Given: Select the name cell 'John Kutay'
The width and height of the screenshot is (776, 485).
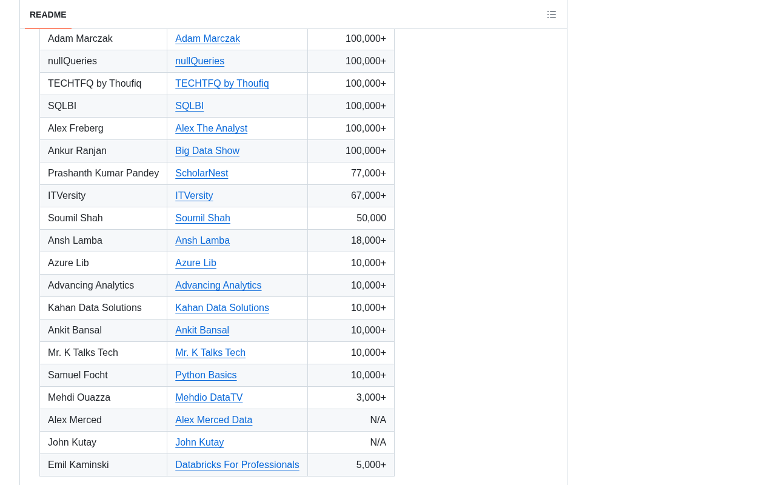Looking at the screenshot, I should pyautogui.click(x=104, y=443).
